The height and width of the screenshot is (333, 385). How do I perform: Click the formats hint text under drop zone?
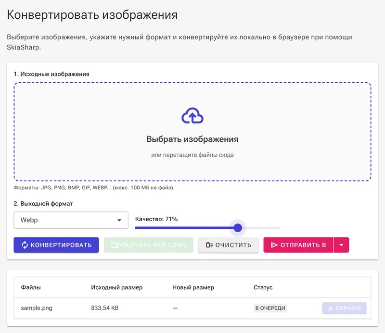[x=94, y=187]
